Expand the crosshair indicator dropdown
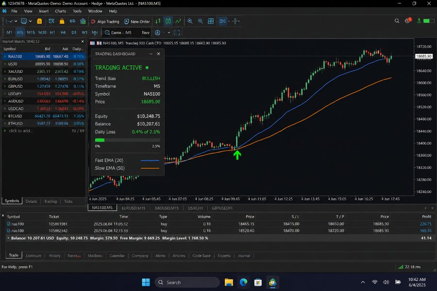This screenshot has height=291, width=437. [239, 21]
